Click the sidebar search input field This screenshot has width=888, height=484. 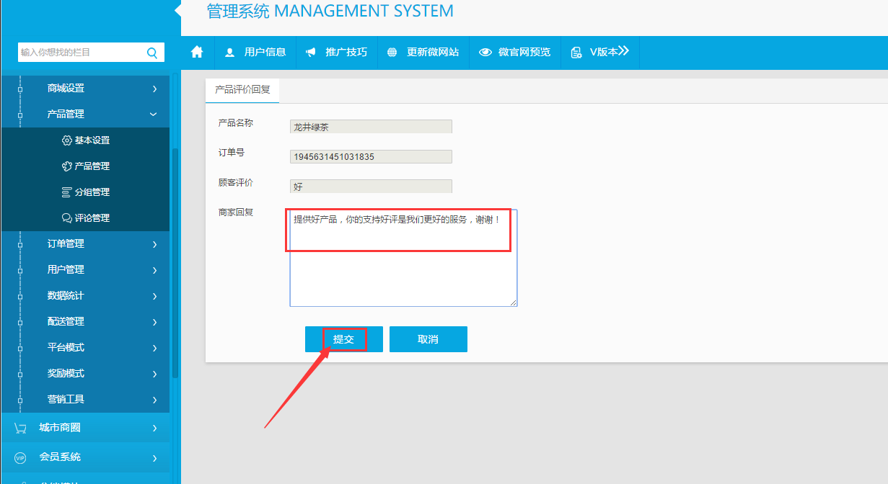pyautogui.click(x=79, y=53)
